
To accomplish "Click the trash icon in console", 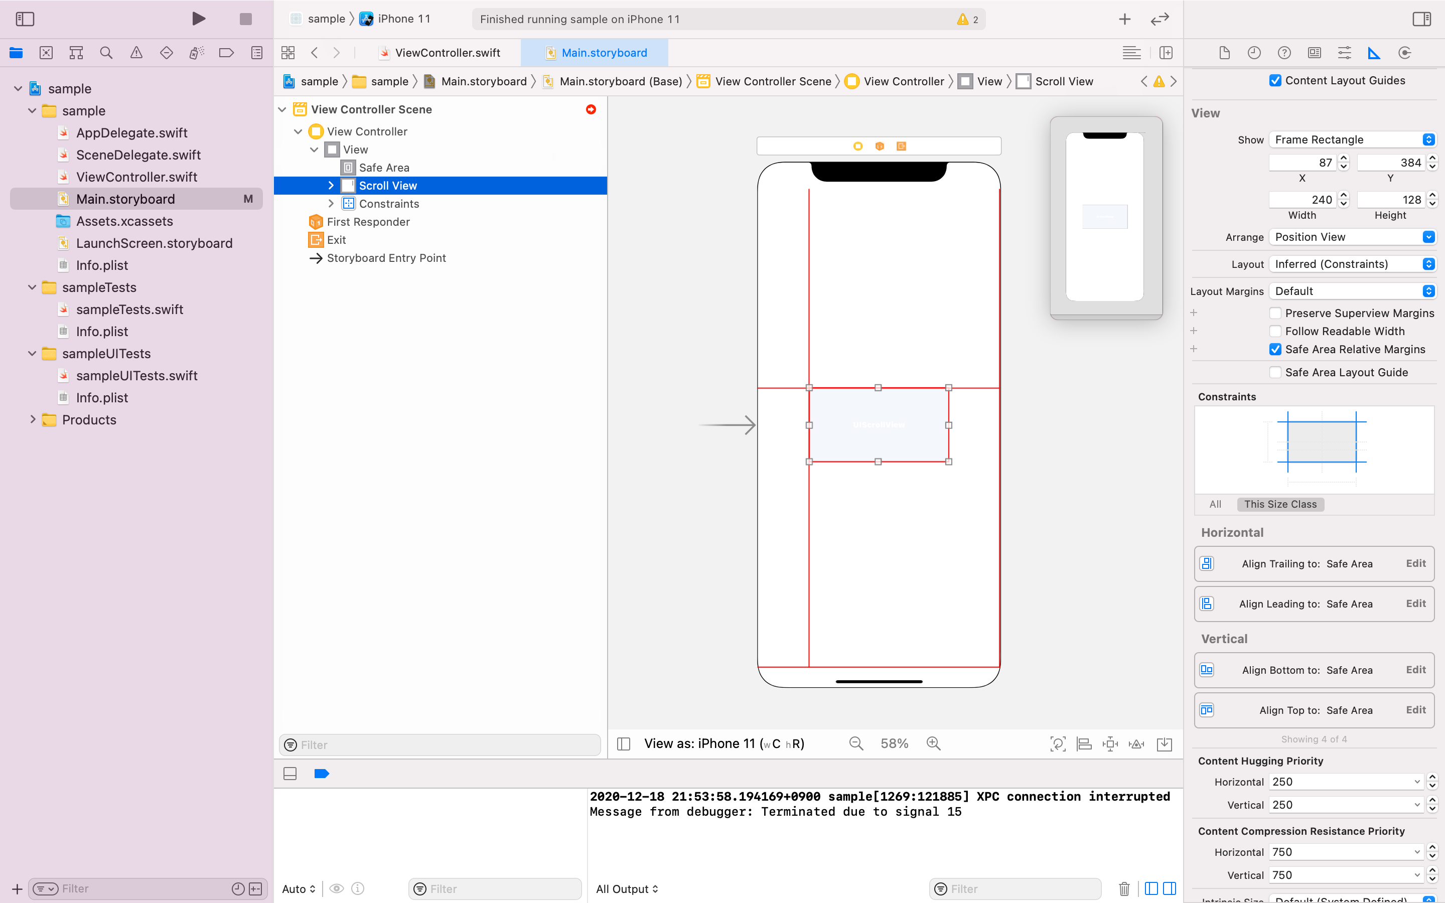I will coord(1124,888).
